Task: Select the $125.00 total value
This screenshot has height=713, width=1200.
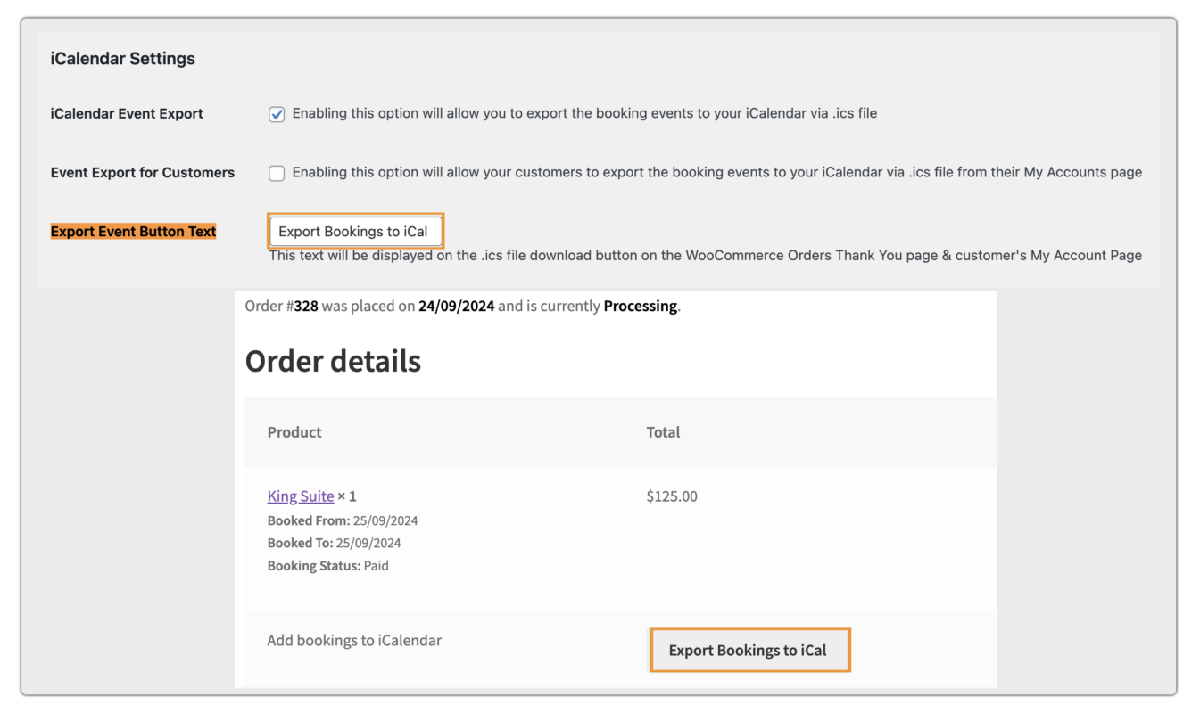Action: (x=672, y=496)
